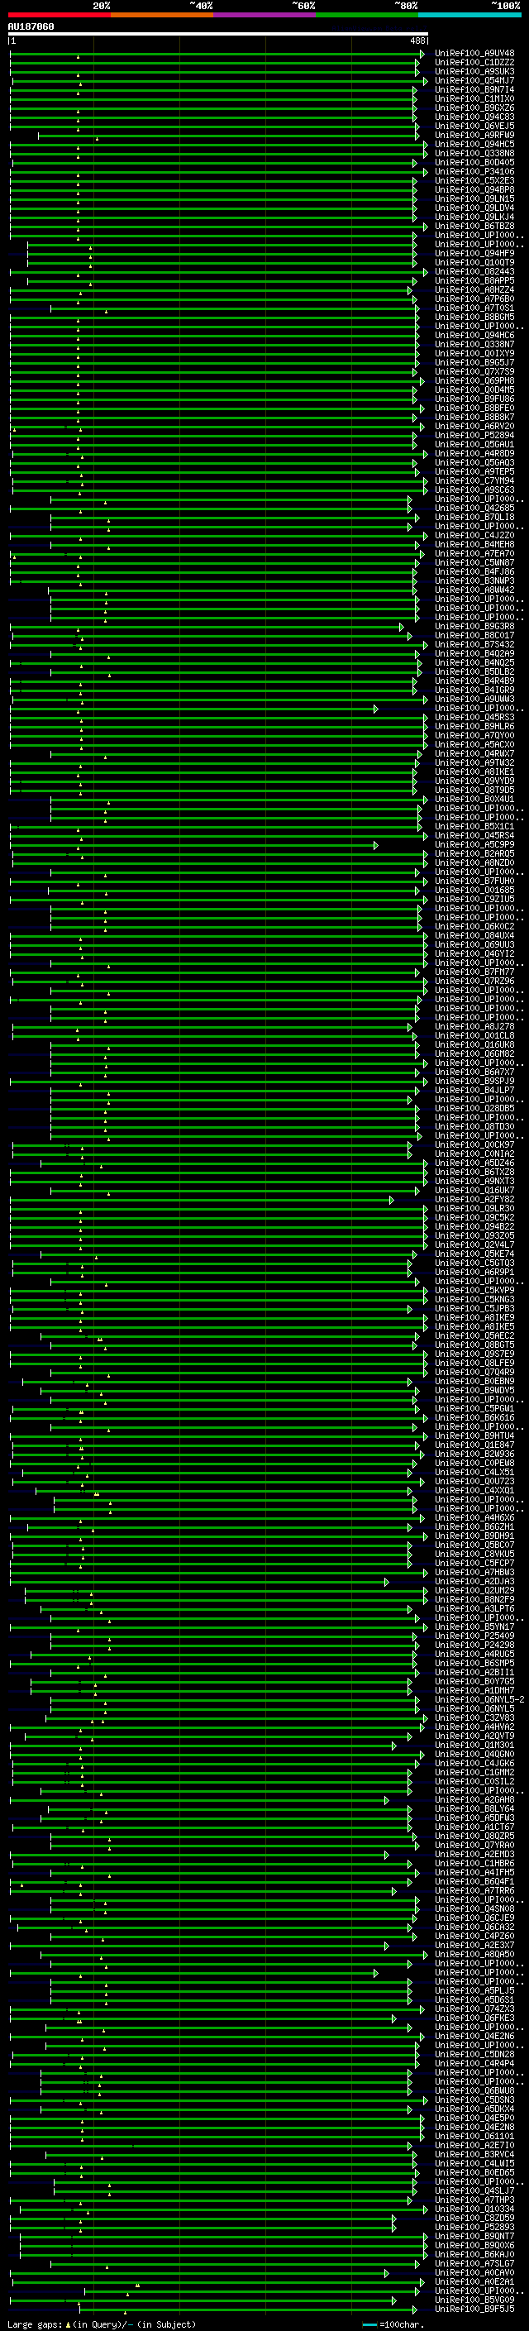Select hit label UniRef100_B6TBZ8
Viewport: 529px width, 2331px height.
(x=474, y=227)
